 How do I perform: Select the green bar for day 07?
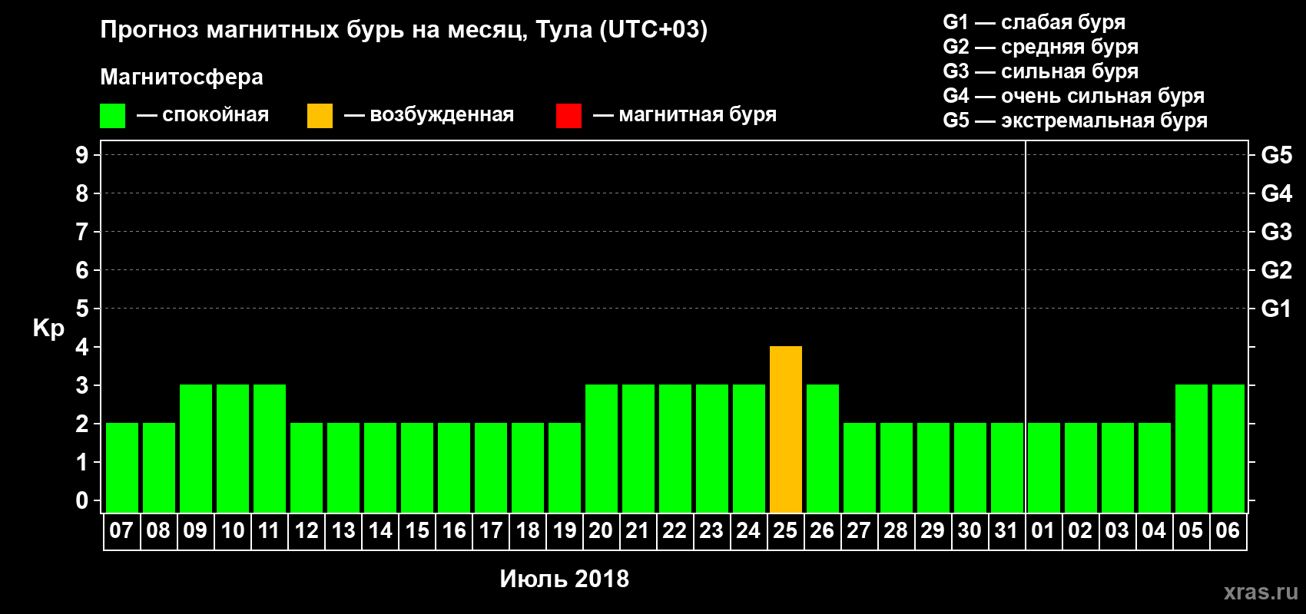pyautogui.click(x=122, y=467)
